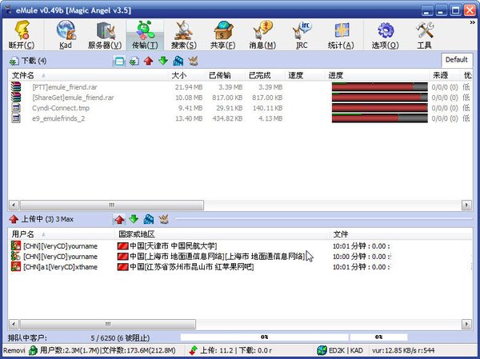Switch to Transfers (传输) page
The width and height of the screenshot is (480, 359).
click(145, 34)
